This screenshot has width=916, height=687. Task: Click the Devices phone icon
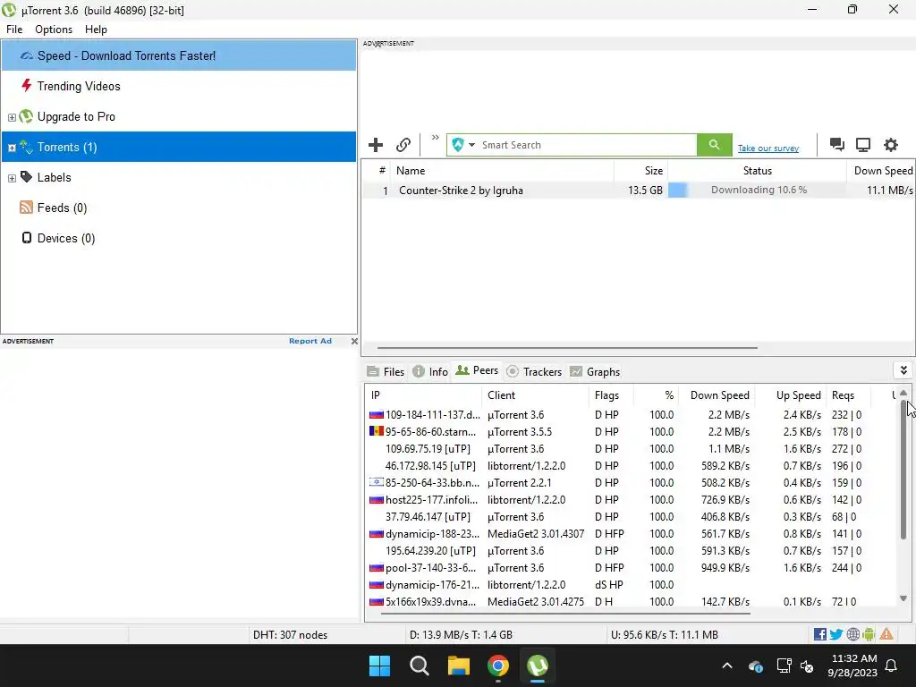[x=26, y=238]
